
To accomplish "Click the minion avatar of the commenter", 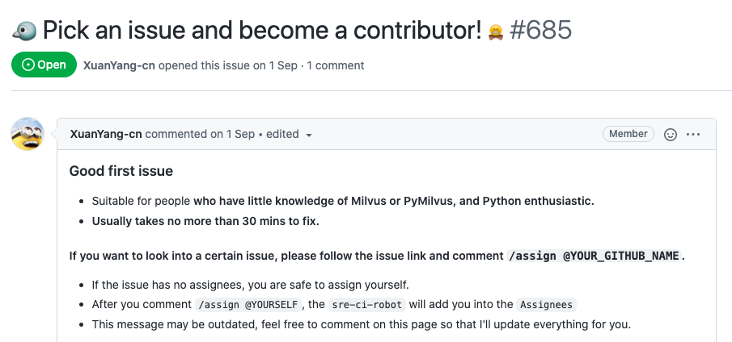I will click(x=28, y=134).
